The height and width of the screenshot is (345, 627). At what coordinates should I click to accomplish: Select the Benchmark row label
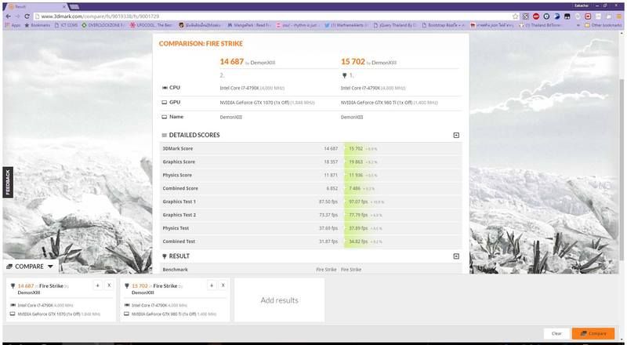click(175, 270)
